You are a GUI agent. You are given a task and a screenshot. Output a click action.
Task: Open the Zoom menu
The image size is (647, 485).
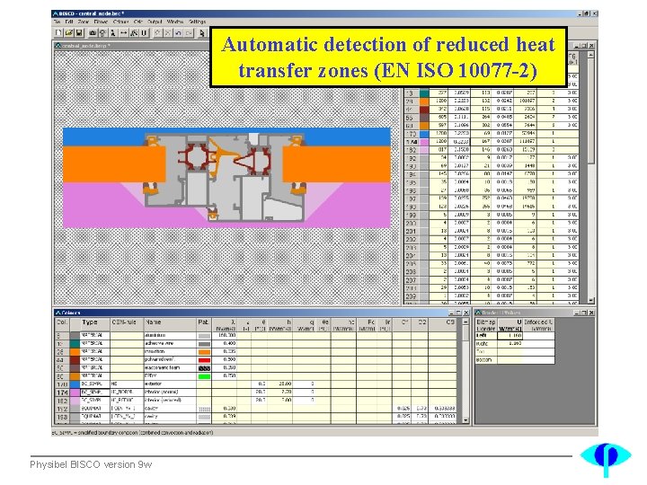coord(84,22)
